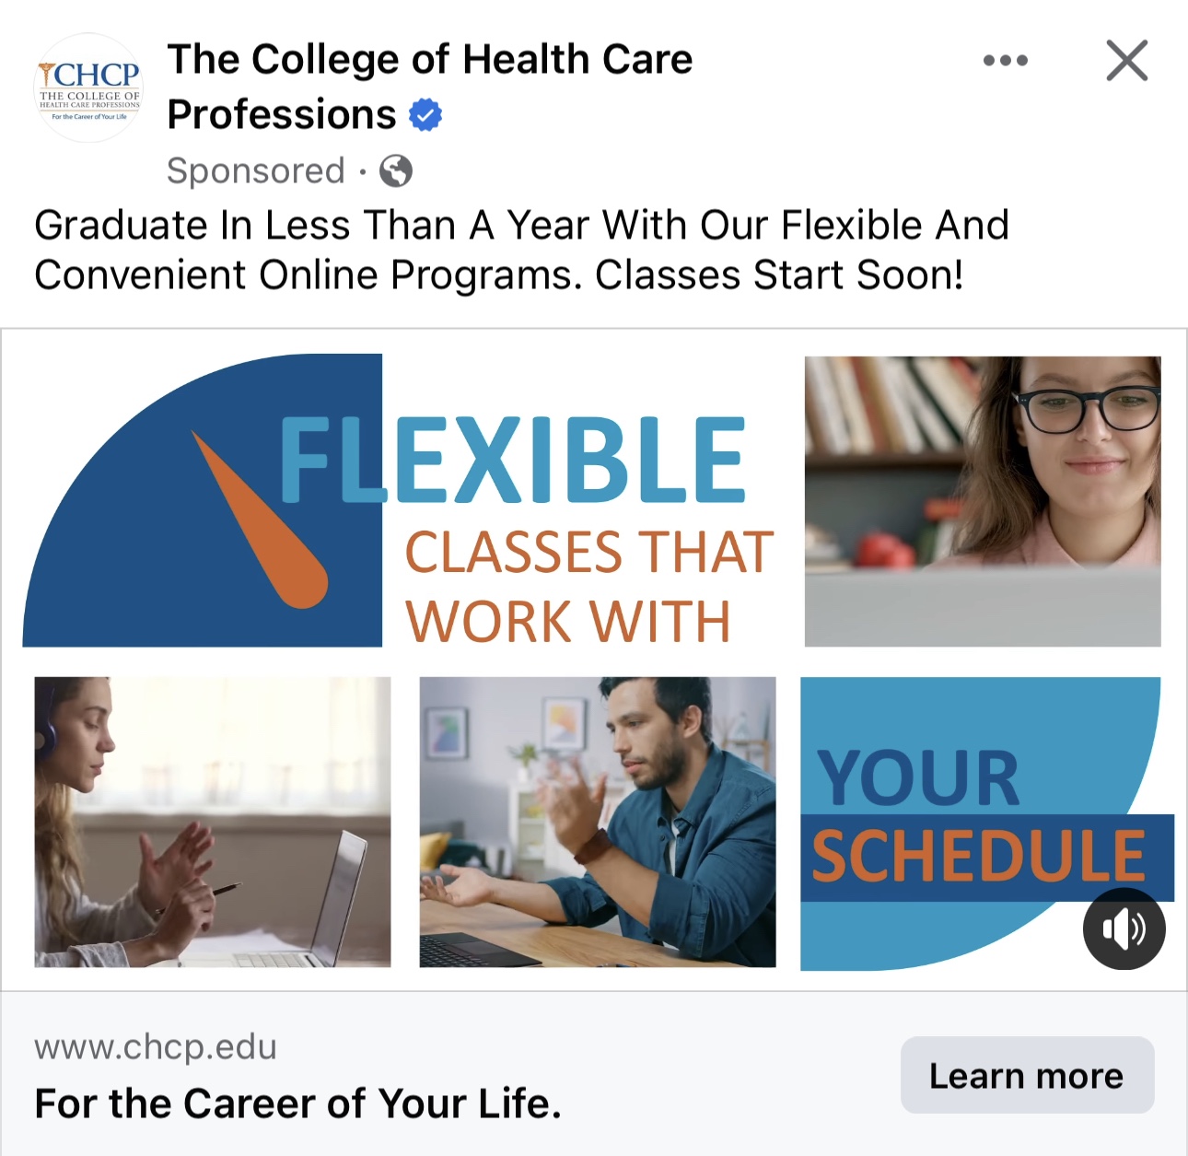Screen dimensions: 1188x1156
Task: Click the College of Health Care Professions name
Action: [x=429, y=61]
